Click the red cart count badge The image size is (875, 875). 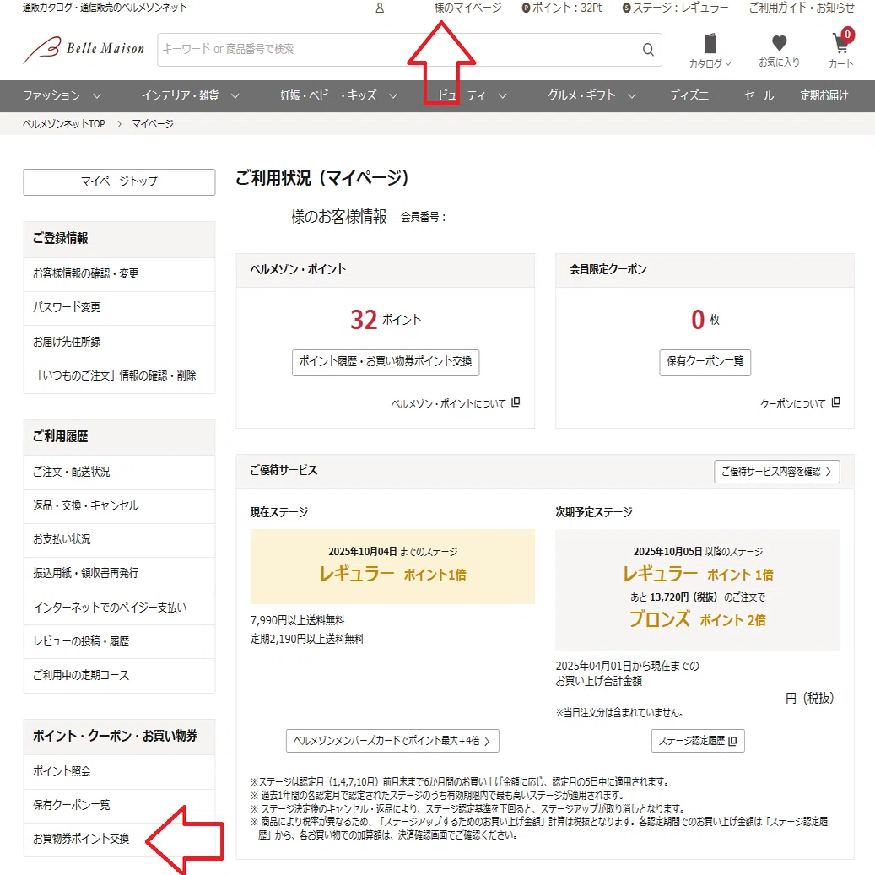847,34
